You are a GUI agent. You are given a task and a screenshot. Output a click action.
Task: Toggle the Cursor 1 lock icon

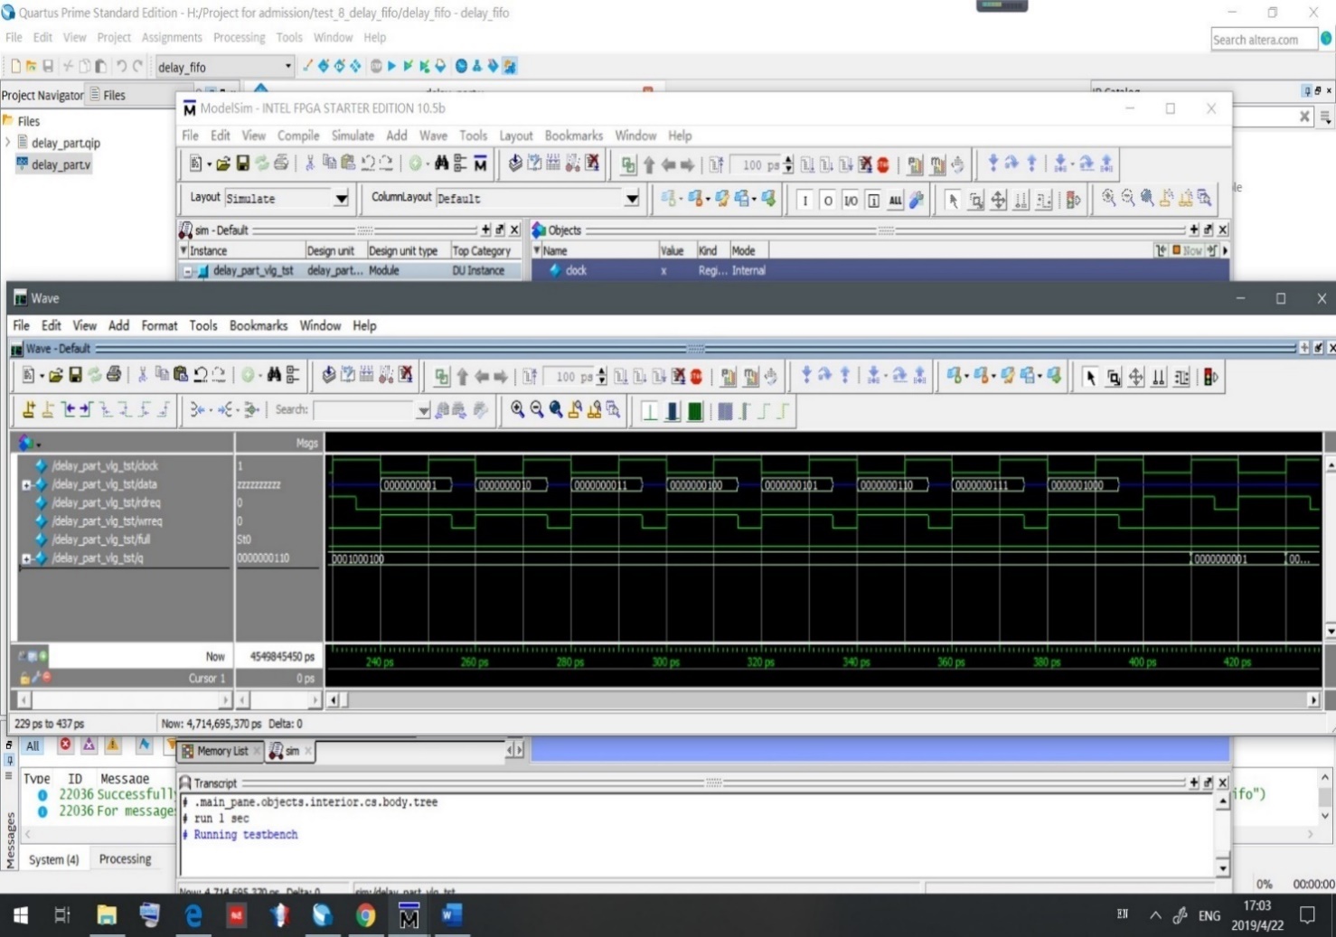pos(25,678)
